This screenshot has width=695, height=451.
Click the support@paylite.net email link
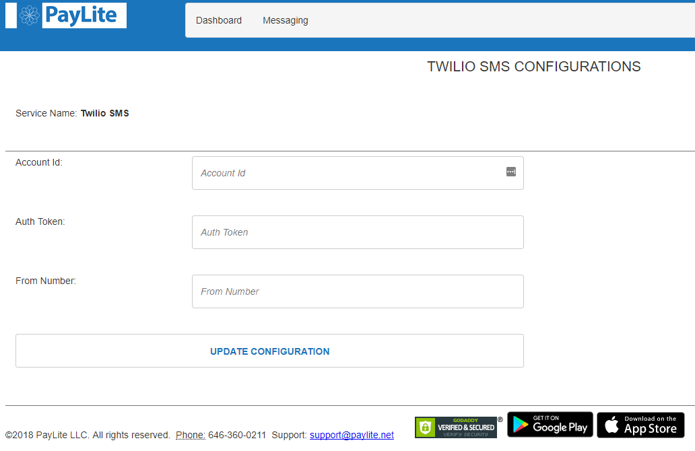[352, 435]
